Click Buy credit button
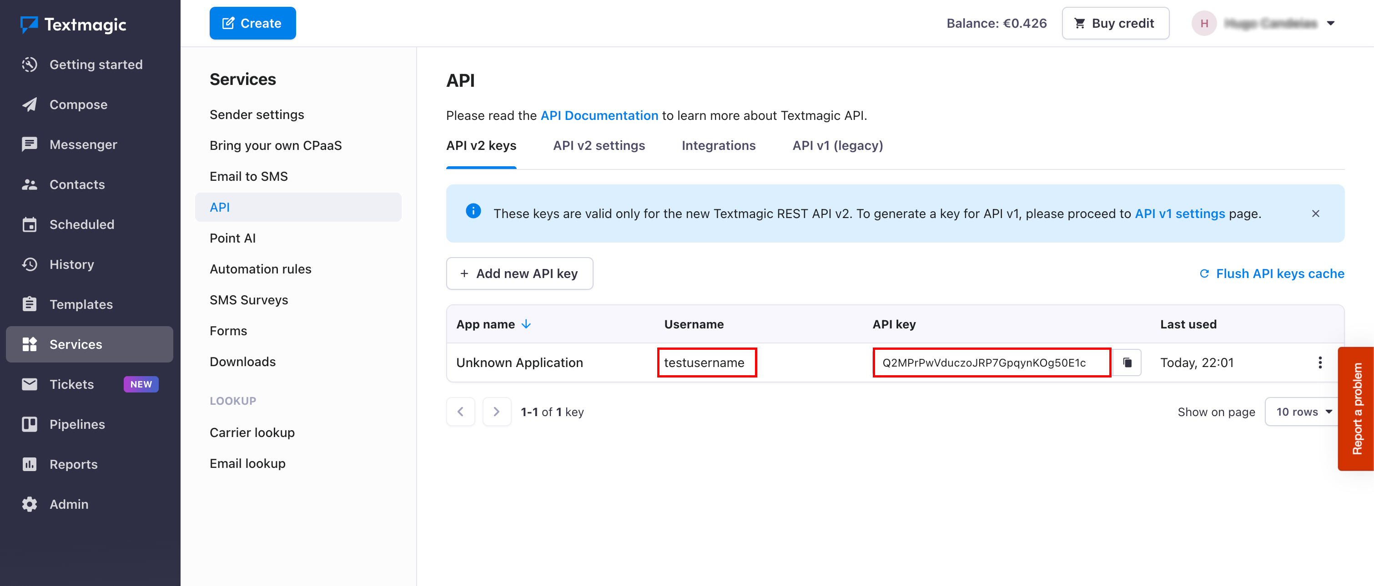This screenshot has height=586, width=1374. [x=1115, y=24]
